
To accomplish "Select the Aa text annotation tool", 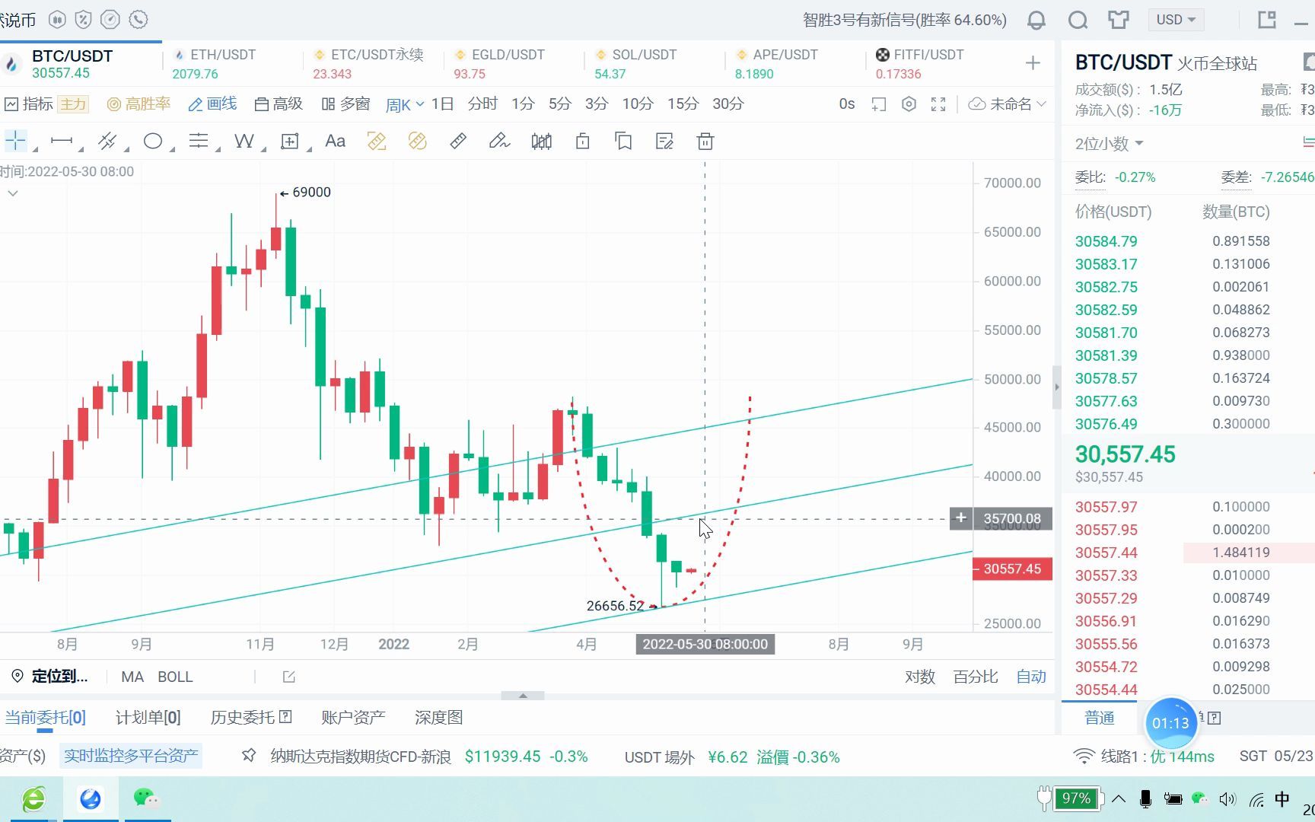I will tap(335, 141).
